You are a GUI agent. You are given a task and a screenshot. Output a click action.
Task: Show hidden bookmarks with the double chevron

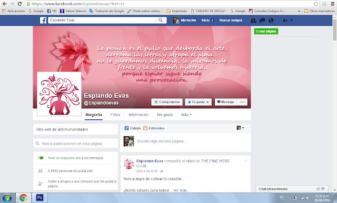point(299,11)
